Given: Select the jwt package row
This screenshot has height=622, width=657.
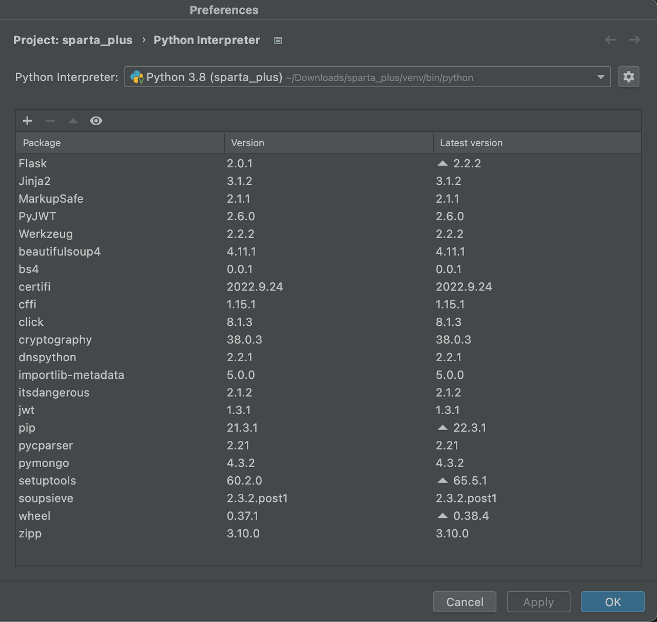Looking at the screenshot, I should click(328, 410).
